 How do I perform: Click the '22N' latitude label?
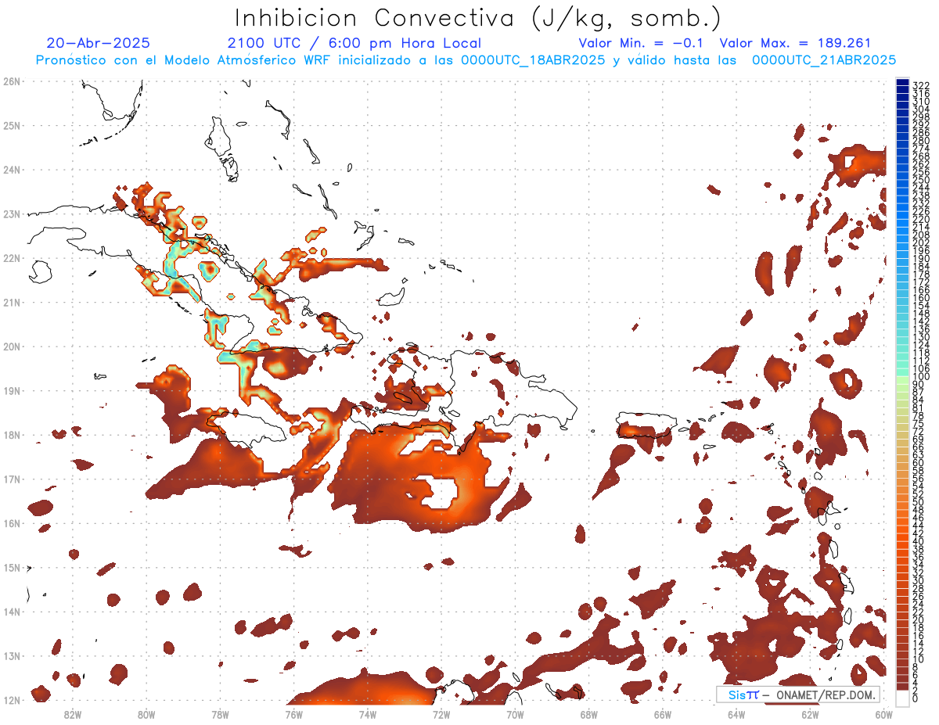pos(11,258)
